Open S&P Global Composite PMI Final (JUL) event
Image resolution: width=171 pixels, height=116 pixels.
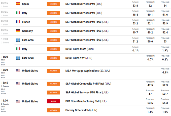[x=88, y=84]
